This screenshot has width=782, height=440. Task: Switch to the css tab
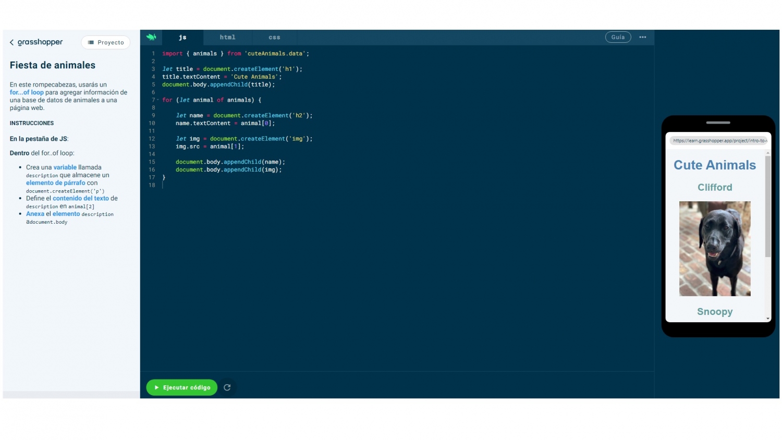(274, 38)
